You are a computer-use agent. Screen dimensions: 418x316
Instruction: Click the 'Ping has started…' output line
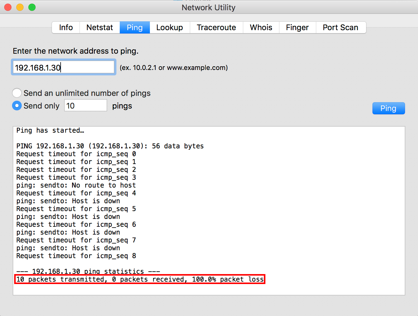click(x=50, y=130)
